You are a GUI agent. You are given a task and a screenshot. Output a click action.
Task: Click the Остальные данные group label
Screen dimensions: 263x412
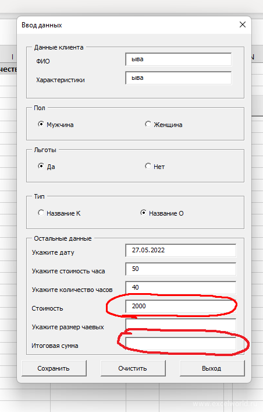[63, 238]
